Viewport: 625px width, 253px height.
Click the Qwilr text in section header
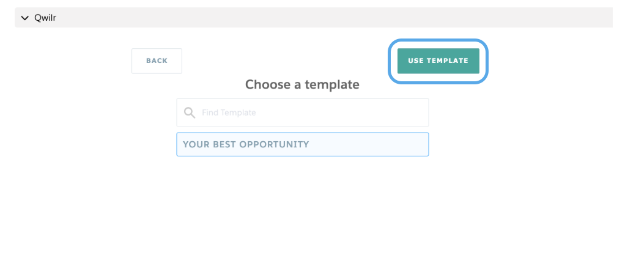45,18
